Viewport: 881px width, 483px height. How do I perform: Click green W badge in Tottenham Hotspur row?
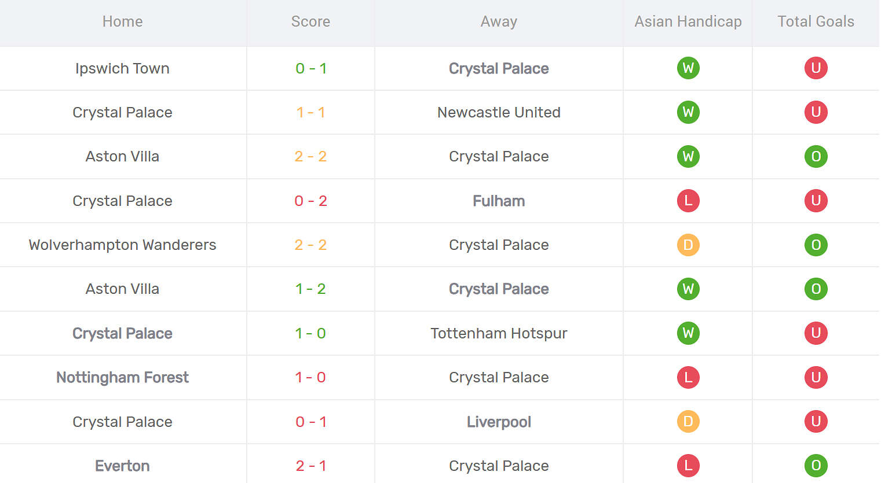[x=688, y=333]
